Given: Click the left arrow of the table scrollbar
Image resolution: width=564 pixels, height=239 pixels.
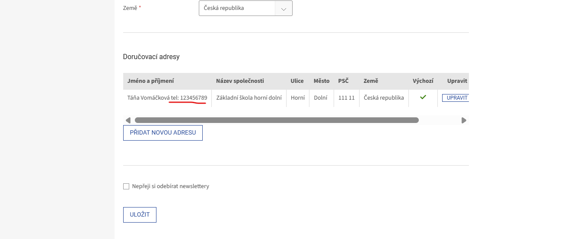Looking at the screenshot, I should [128, 120].
